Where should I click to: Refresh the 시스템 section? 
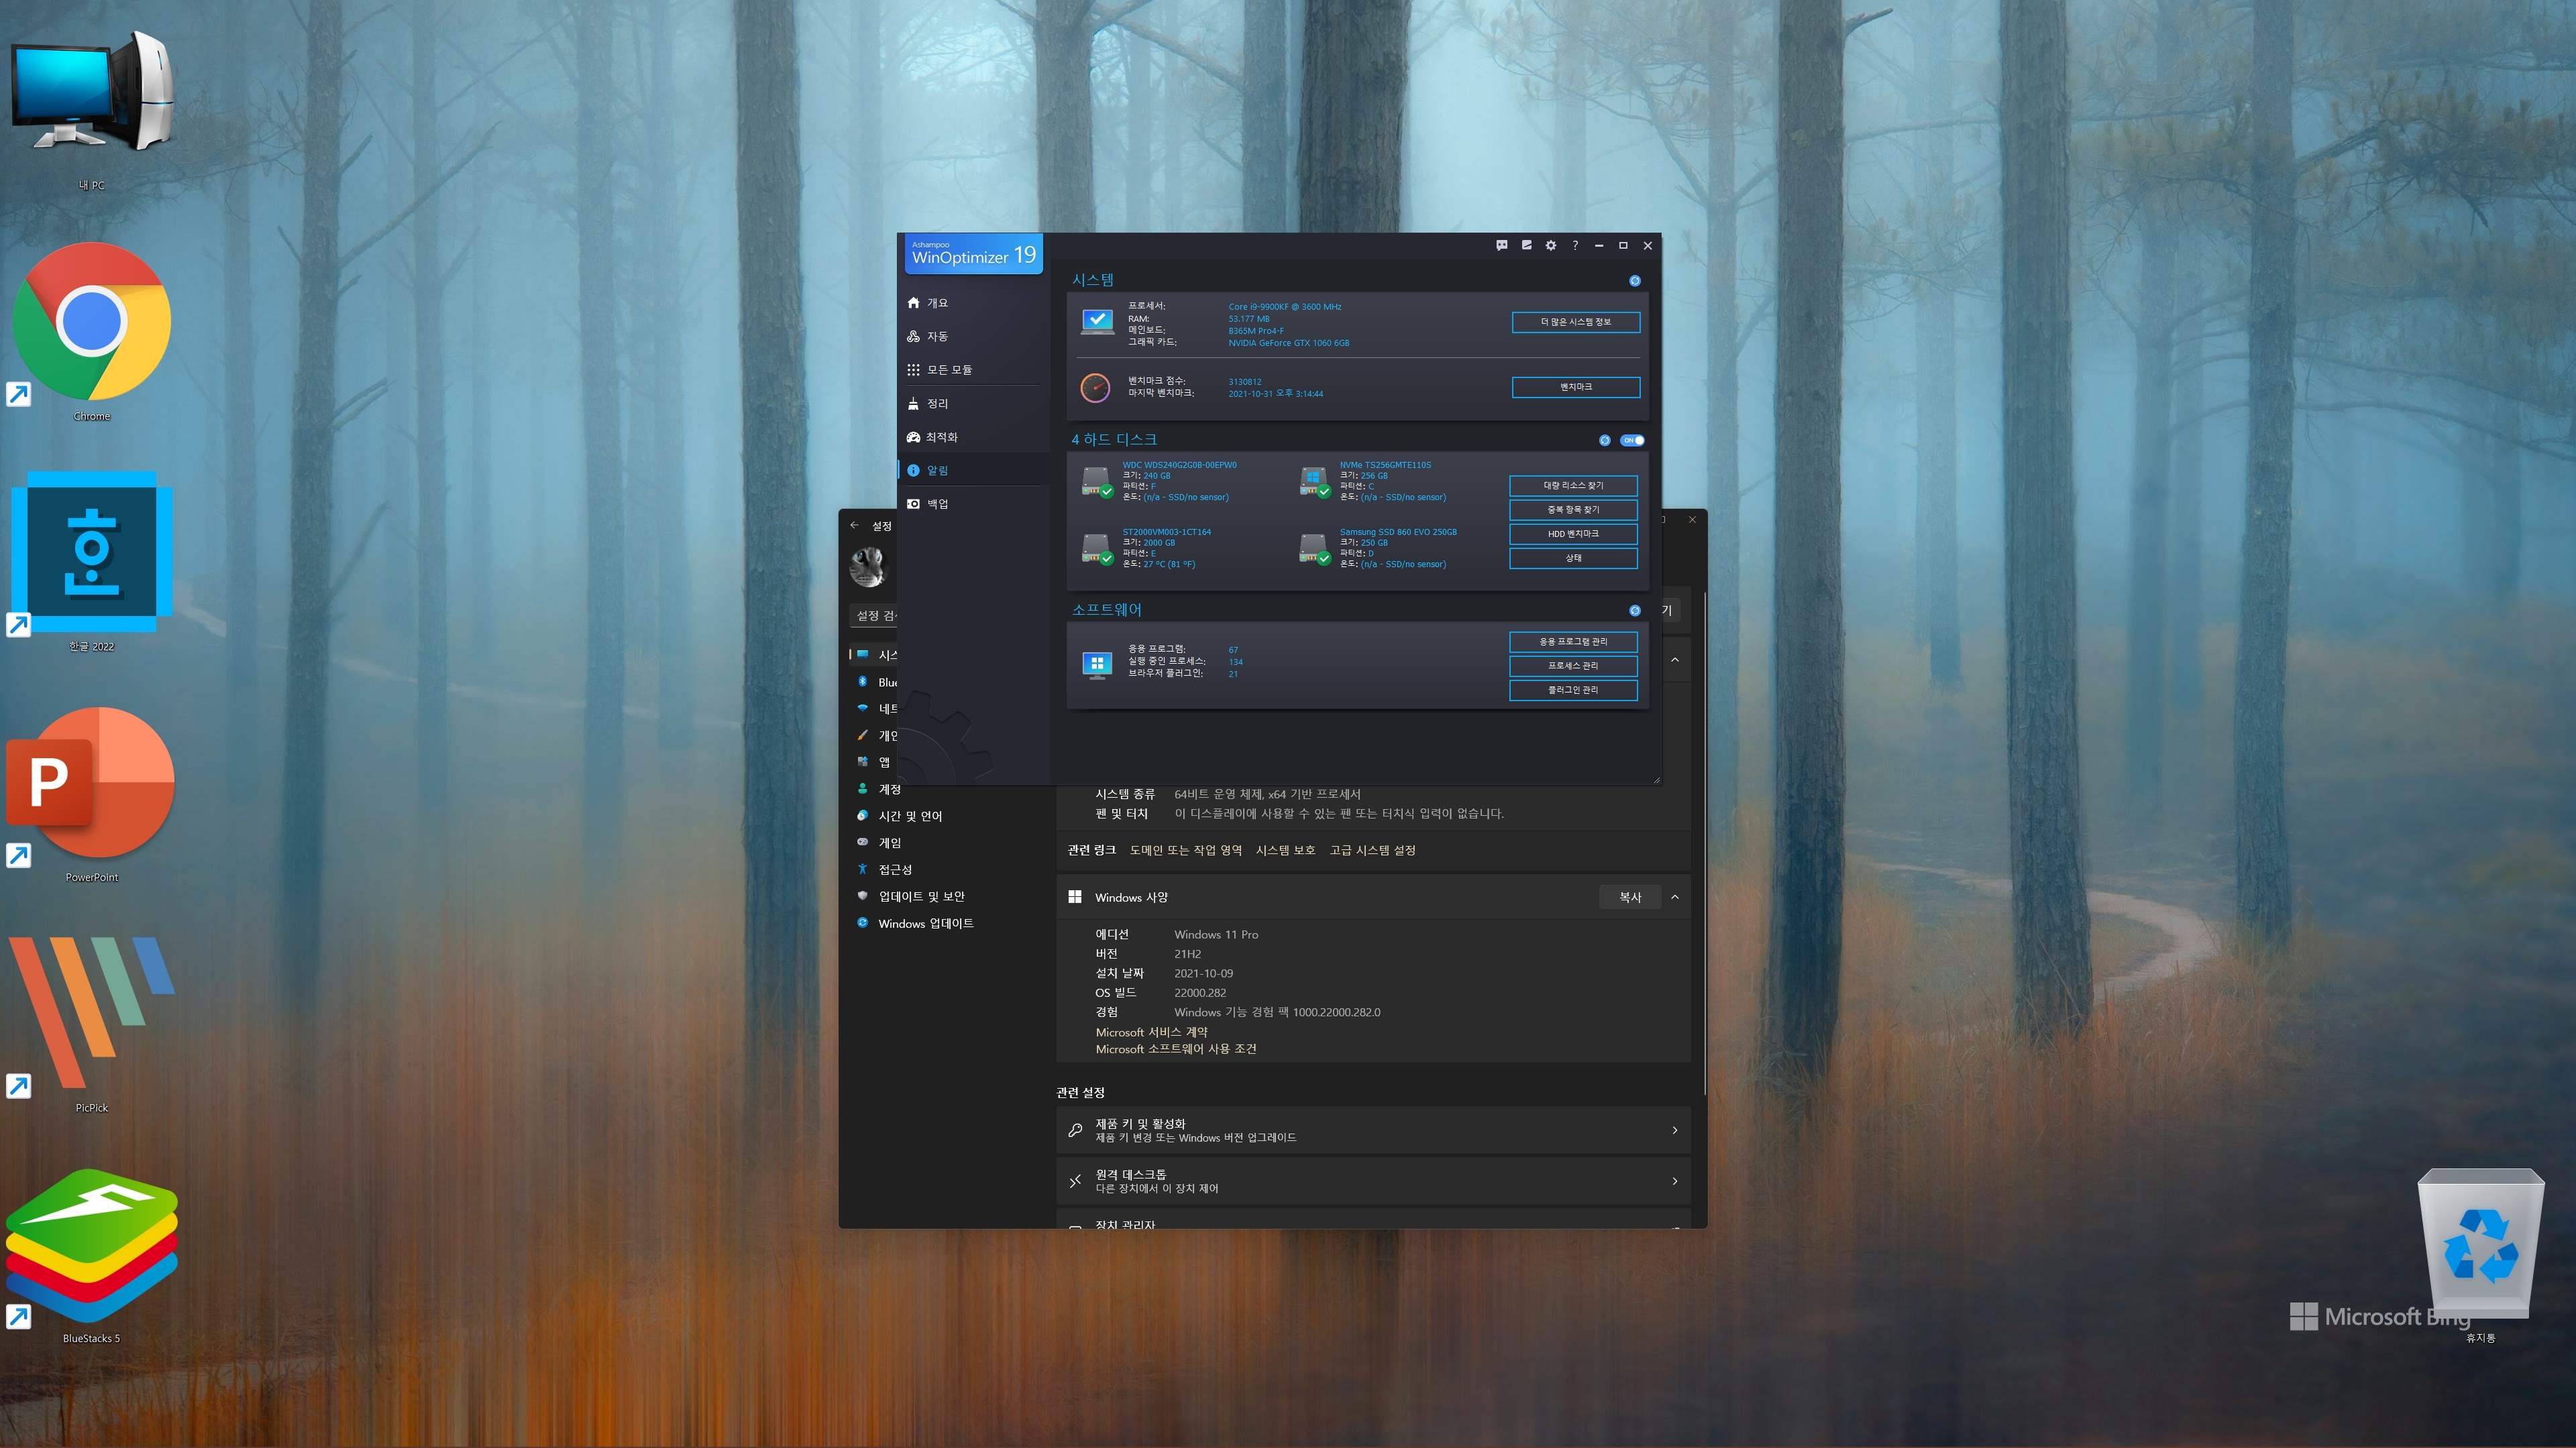click(x=1635, y=281)
